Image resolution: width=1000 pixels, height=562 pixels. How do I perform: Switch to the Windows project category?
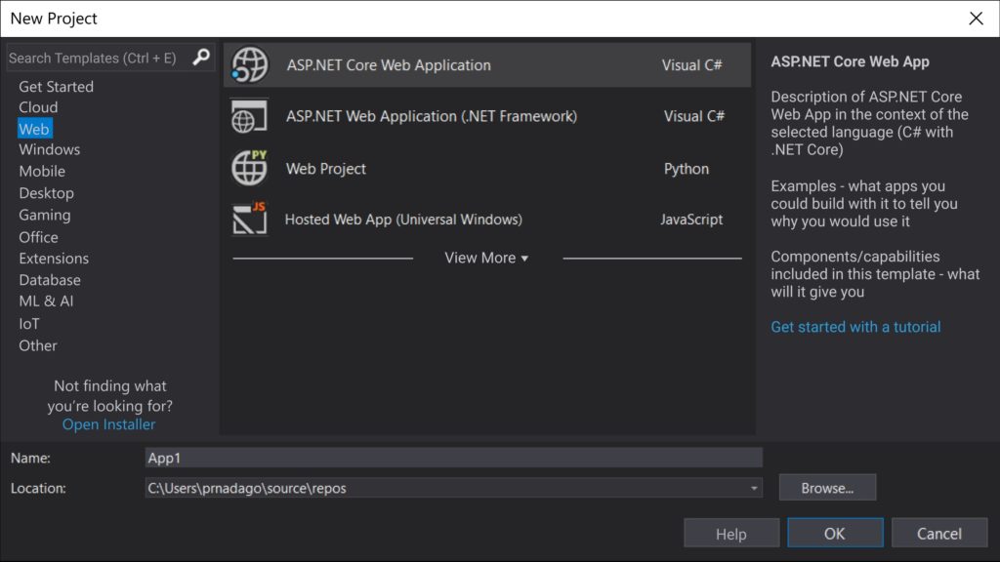[x=49, y=149]
